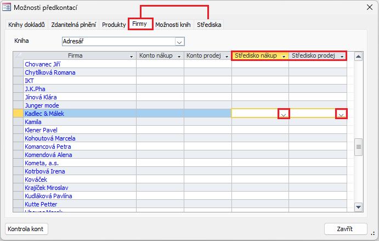Select the Střediska tab
The height and width of the screenshot is (241, 379).
[x=209, y=25]
